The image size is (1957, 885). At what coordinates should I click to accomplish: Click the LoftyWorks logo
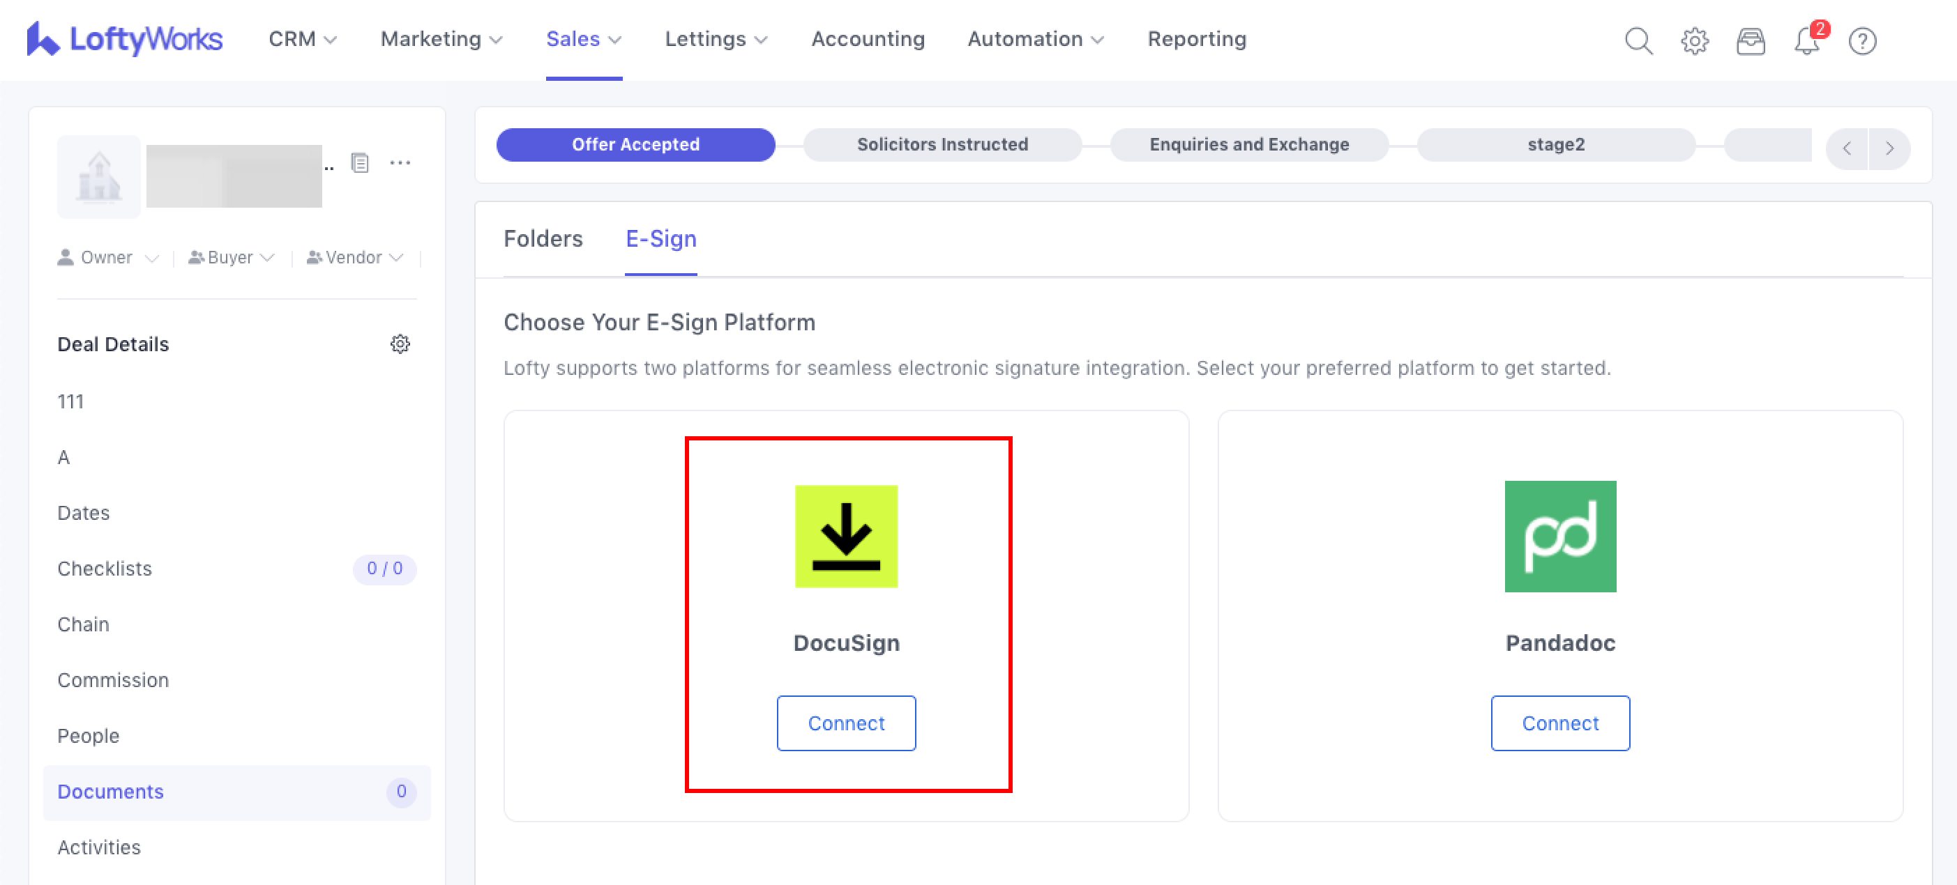click(x=126, y=39)
